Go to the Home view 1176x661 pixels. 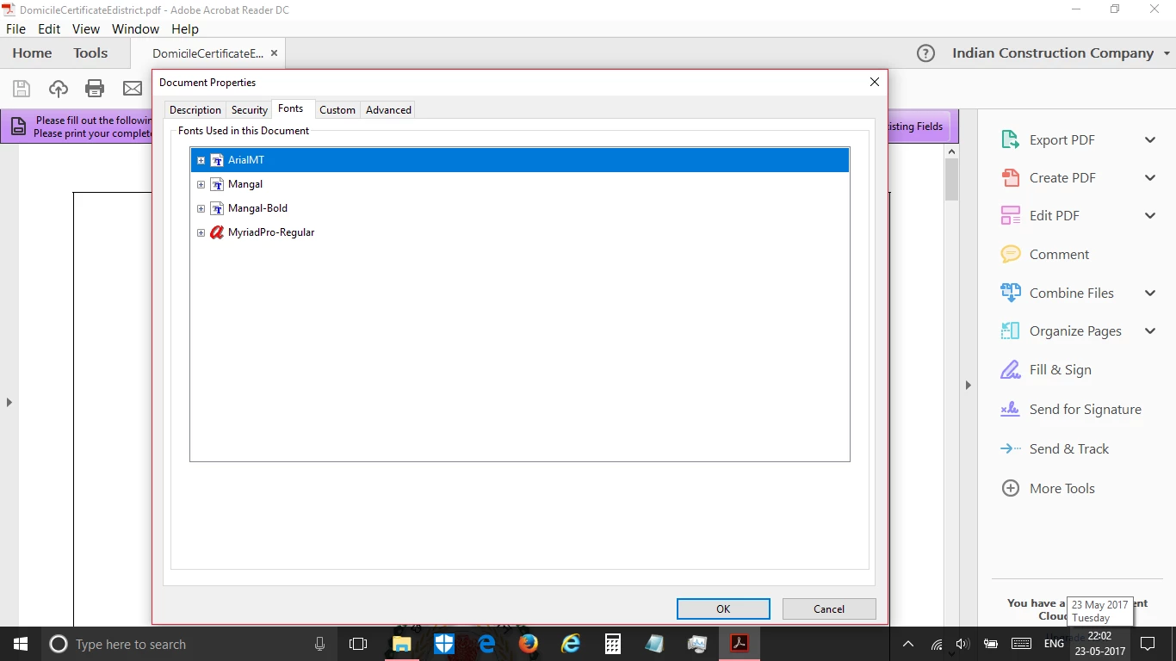[32, 53]
